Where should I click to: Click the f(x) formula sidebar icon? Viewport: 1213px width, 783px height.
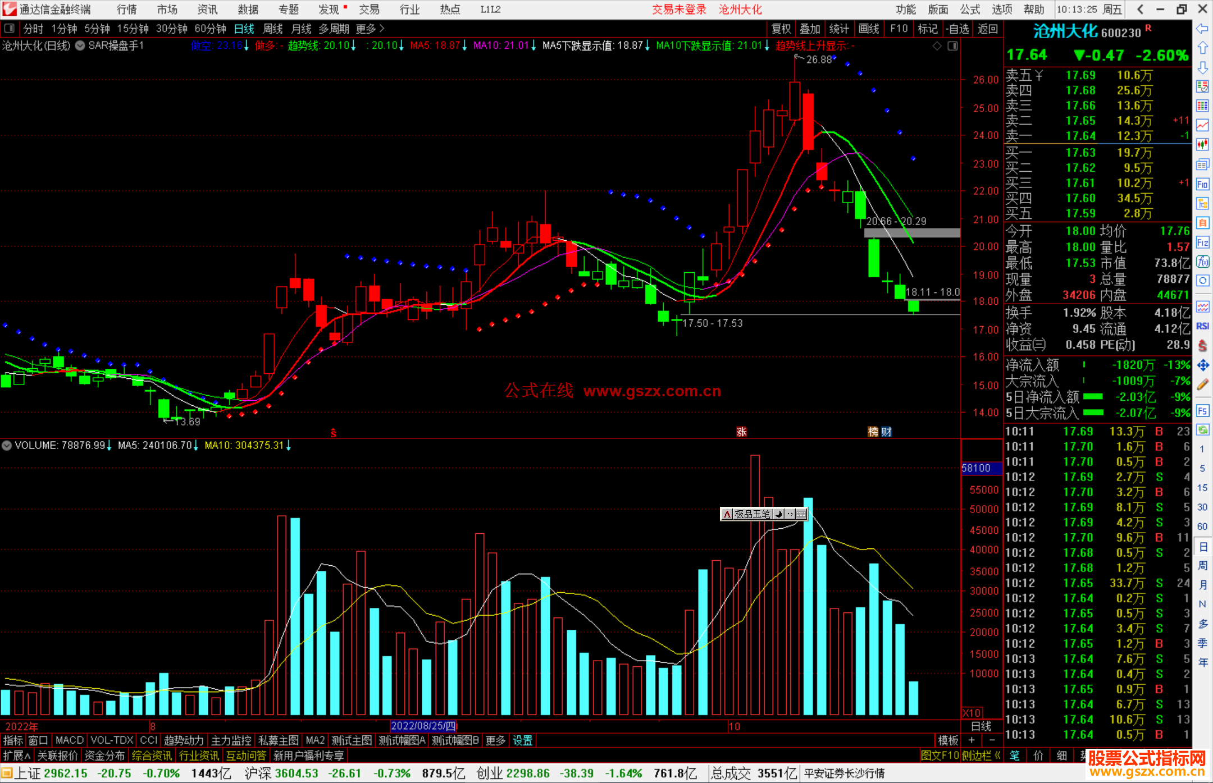point(1202,262)
